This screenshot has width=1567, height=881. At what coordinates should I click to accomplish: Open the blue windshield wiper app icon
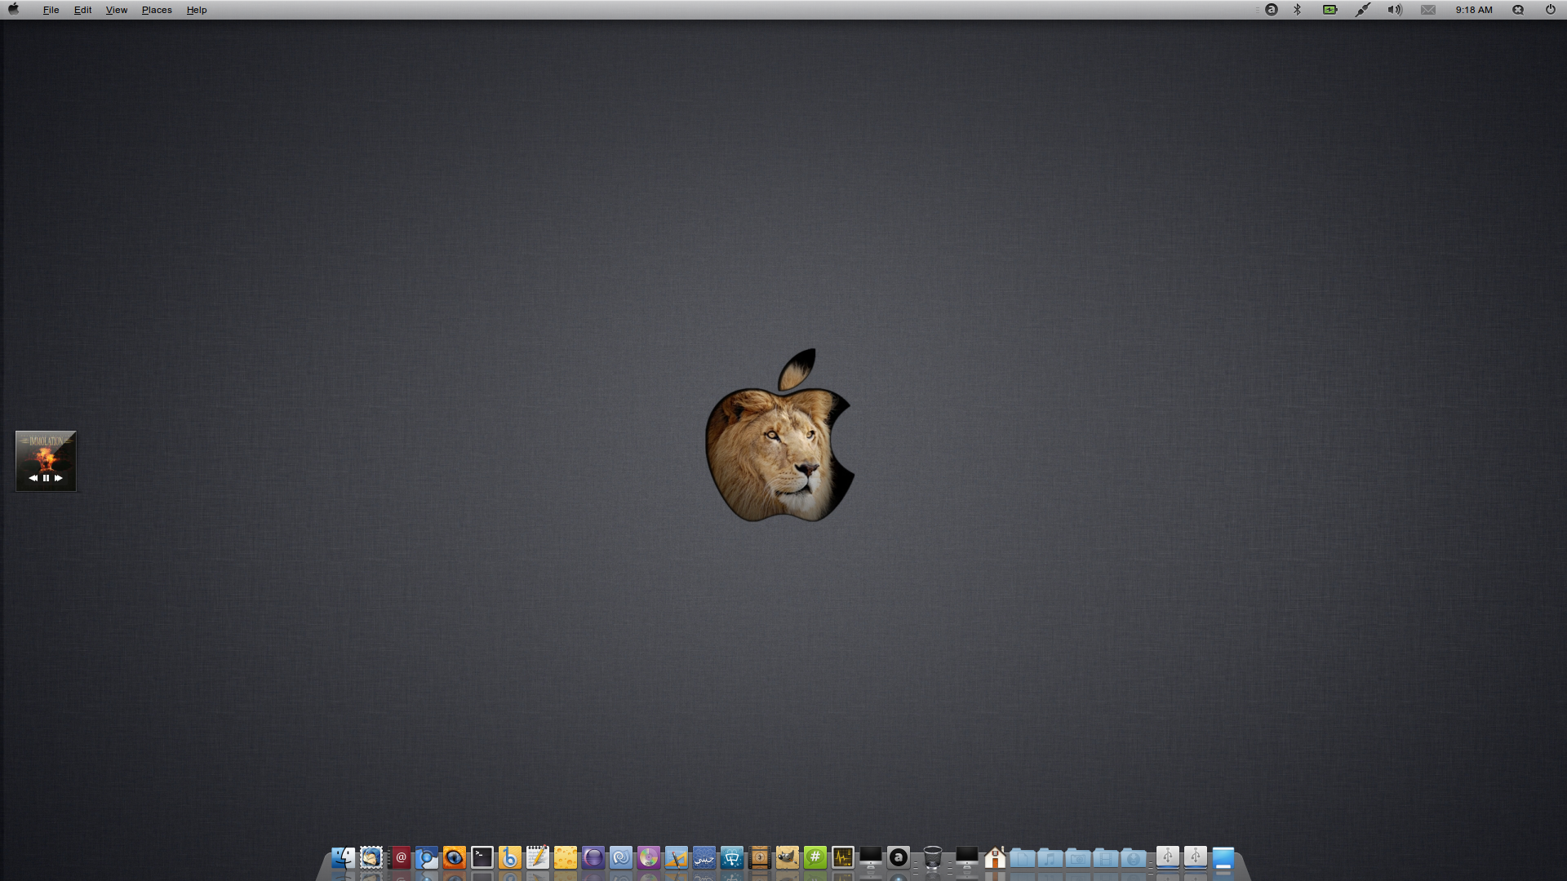(732, 858)
